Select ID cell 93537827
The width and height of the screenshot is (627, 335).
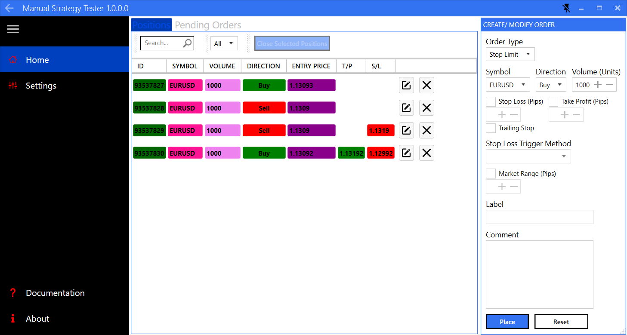(x=149, y=85)
